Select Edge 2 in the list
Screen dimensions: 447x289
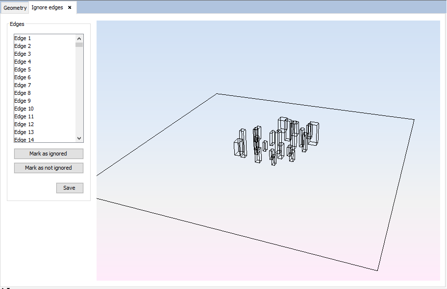pyautogui.click(x=23, y=46)
